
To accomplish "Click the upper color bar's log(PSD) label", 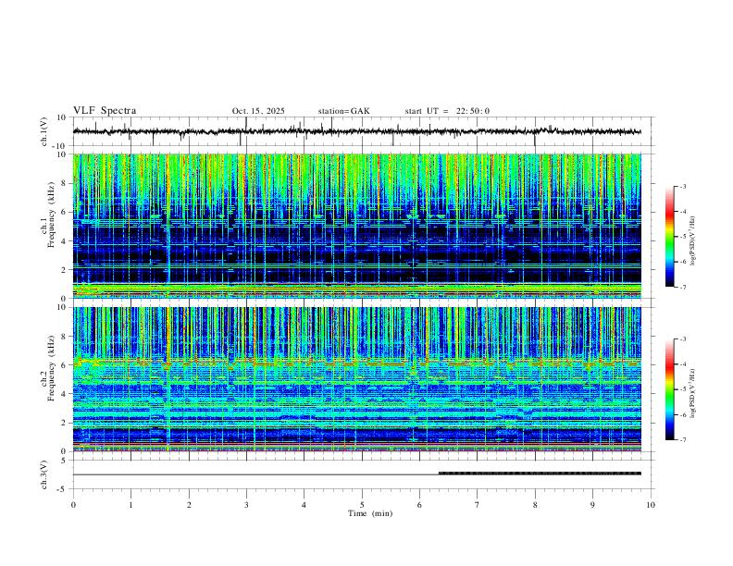I will 693,241.
